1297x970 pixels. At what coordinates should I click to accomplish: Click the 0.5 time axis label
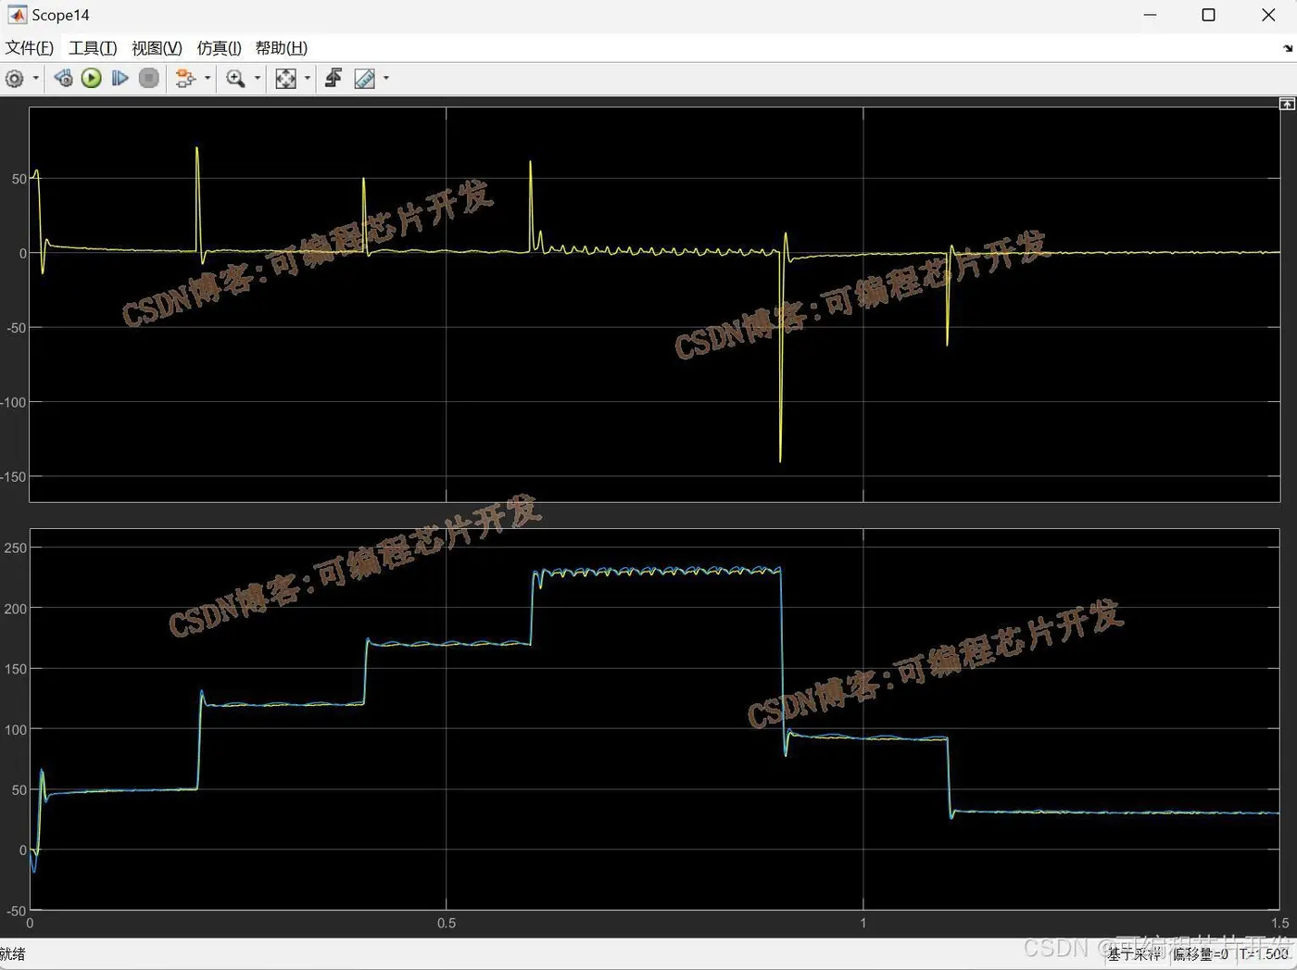(x=447, y=923)
